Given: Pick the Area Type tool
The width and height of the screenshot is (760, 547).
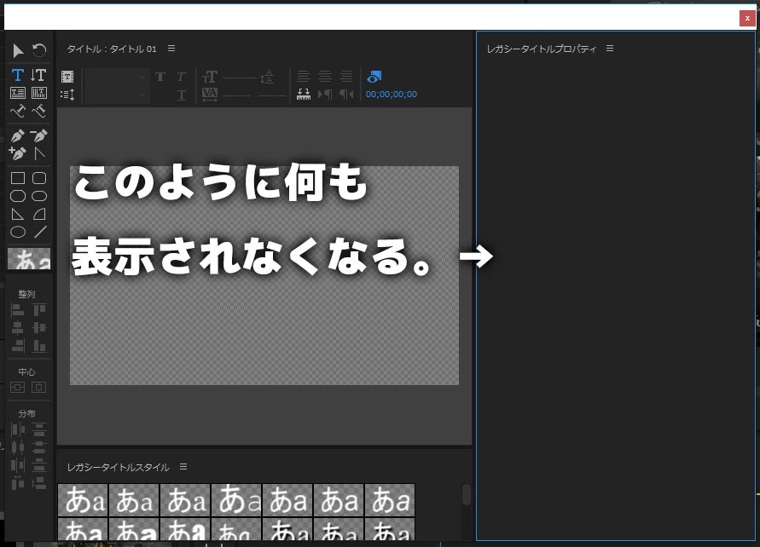Looking at the screenshot, I should [x=18, y=93].
